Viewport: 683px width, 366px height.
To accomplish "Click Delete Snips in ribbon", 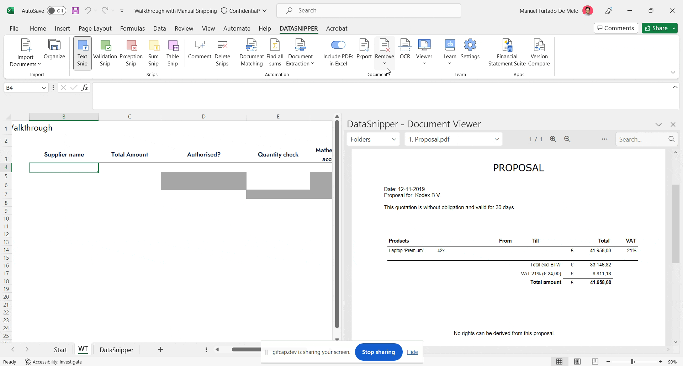I will [222, 53].
